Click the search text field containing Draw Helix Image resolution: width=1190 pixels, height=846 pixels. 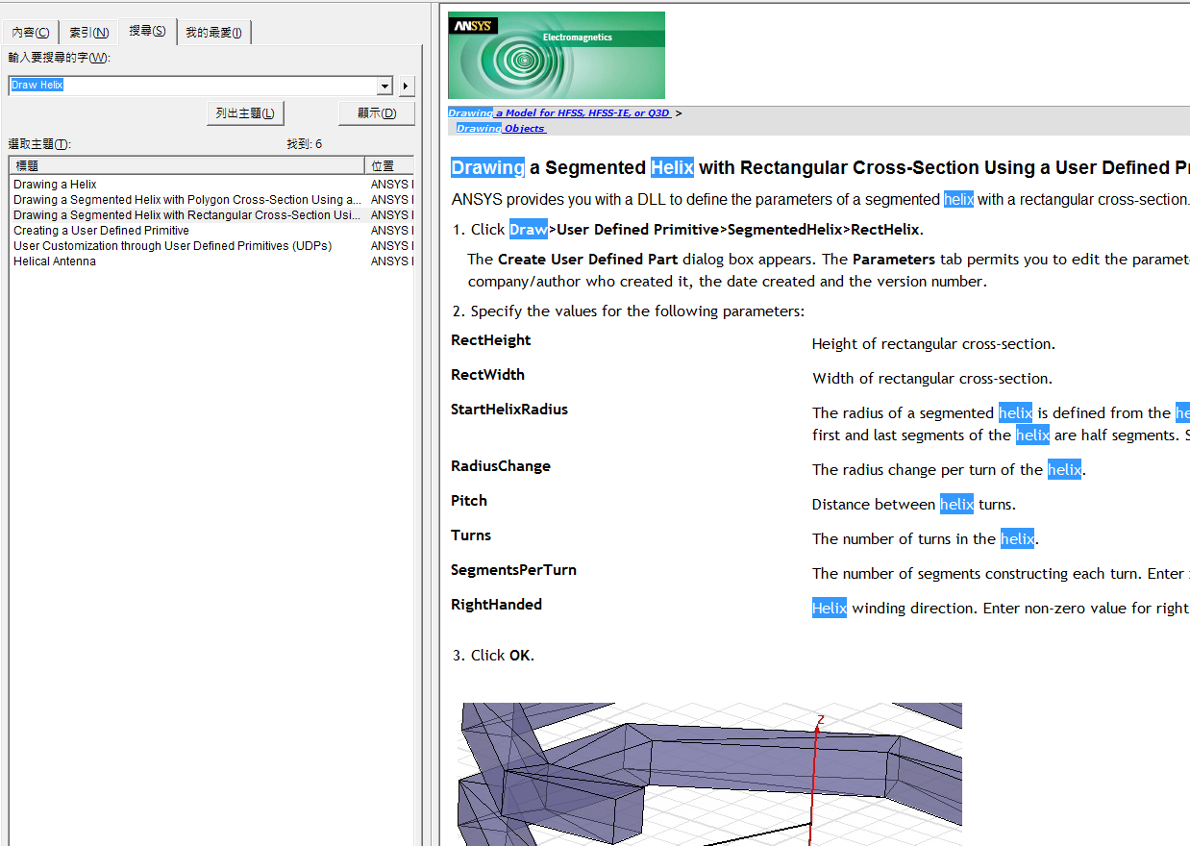click(192, 86)
